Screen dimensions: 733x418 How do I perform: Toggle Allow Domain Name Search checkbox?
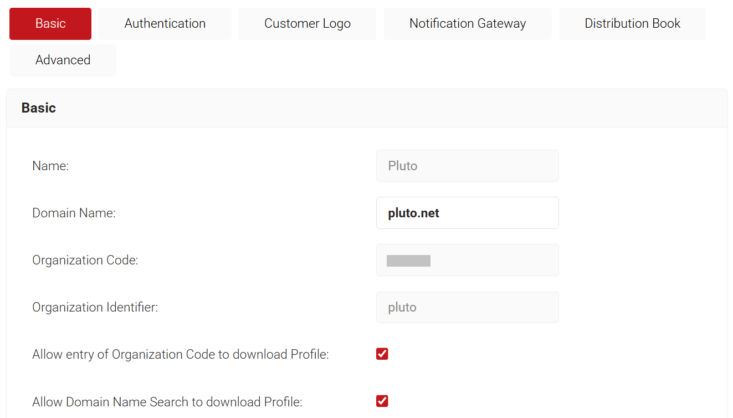[382, 401]
